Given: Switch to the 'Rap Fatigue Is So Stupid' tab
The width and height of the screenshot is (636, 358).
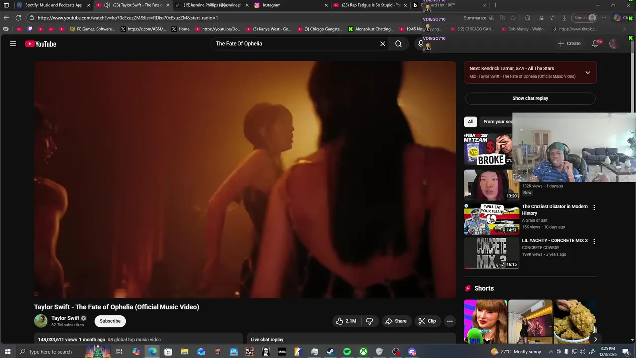Looking at the screenshot, I should click(371, 5).
